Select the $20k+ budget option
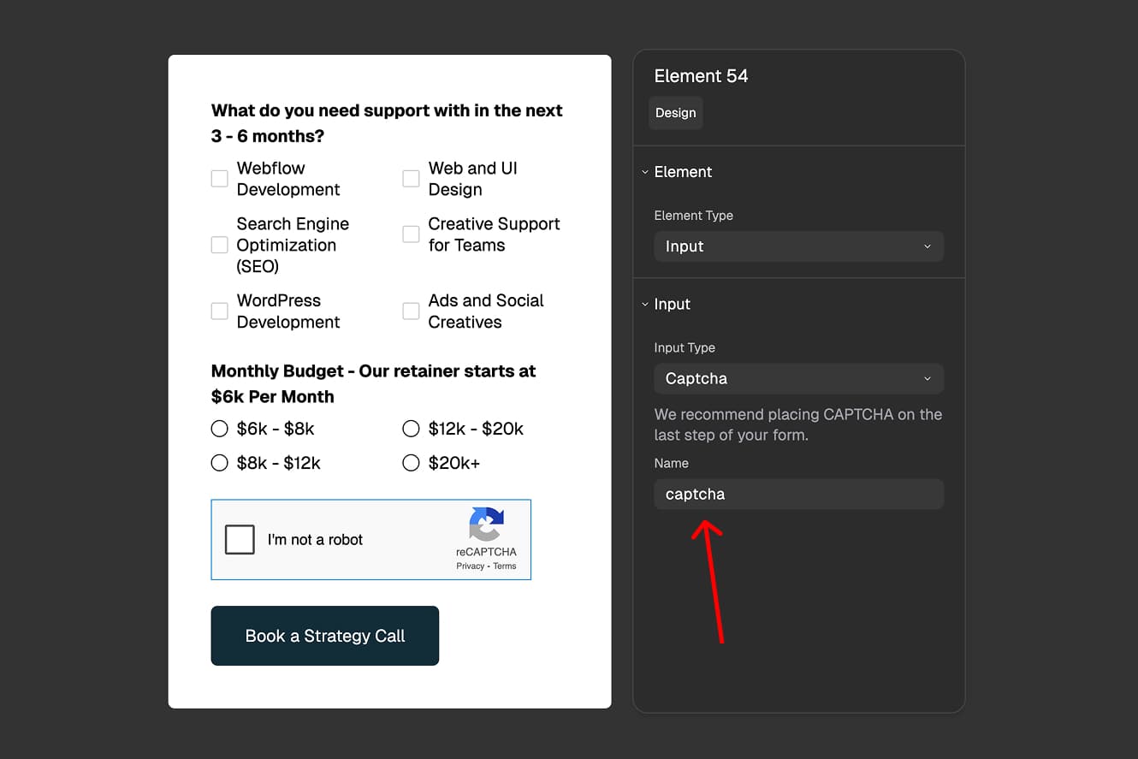The image size is (1138, 759). coord(411,463)
